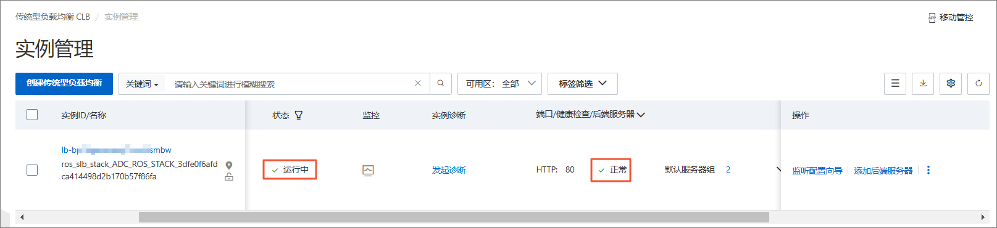Check the ros_slb_stack instance row checkbox
The width and height of the screenshot is (997, 228).
(x=32, y=170)
